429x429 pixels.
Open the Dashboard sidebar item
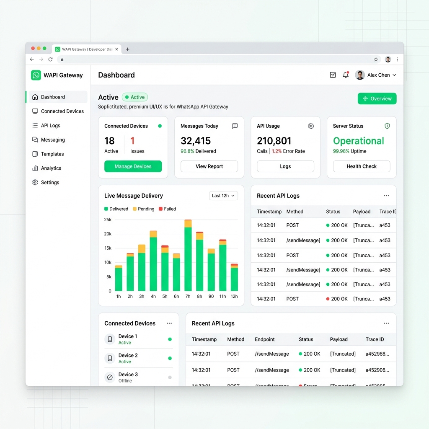[58, 97]
